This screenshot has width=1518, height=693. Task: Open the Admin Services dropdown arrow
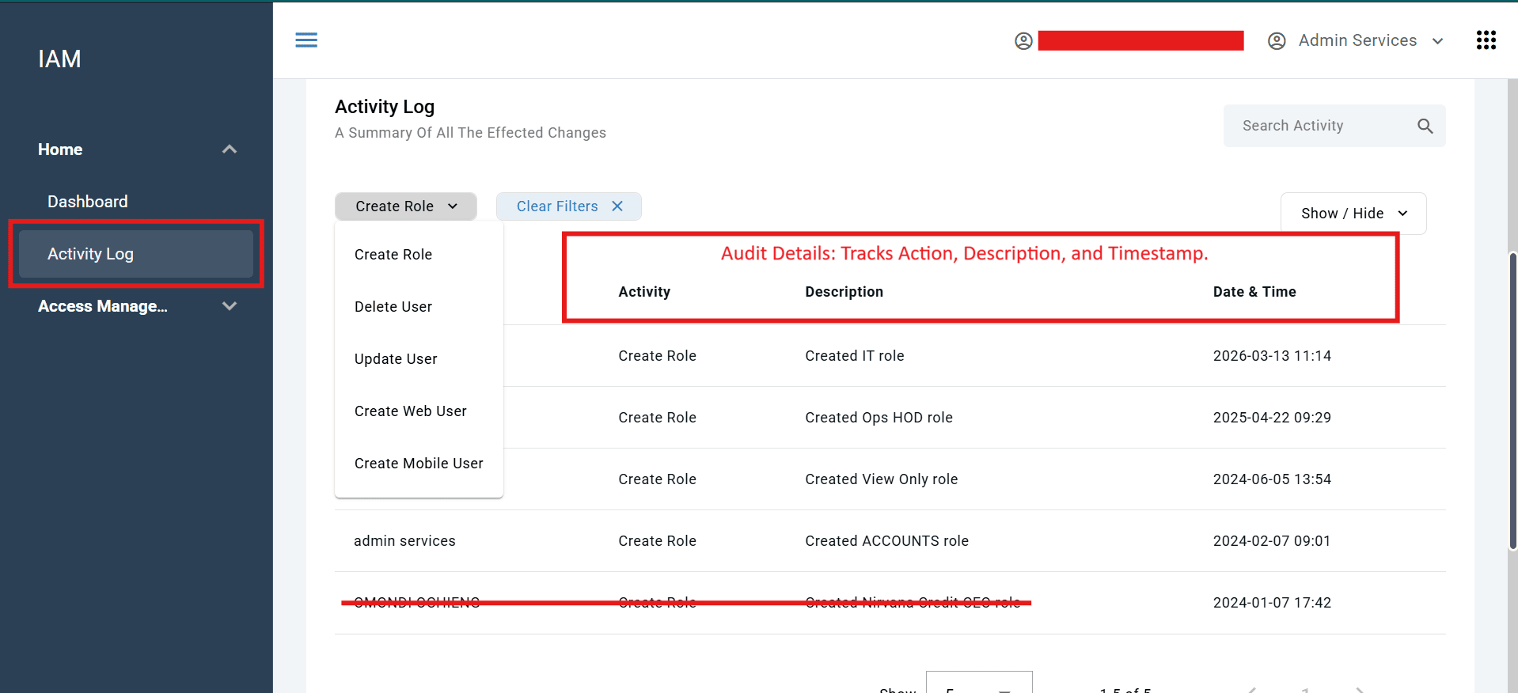tap(1438, 41)
